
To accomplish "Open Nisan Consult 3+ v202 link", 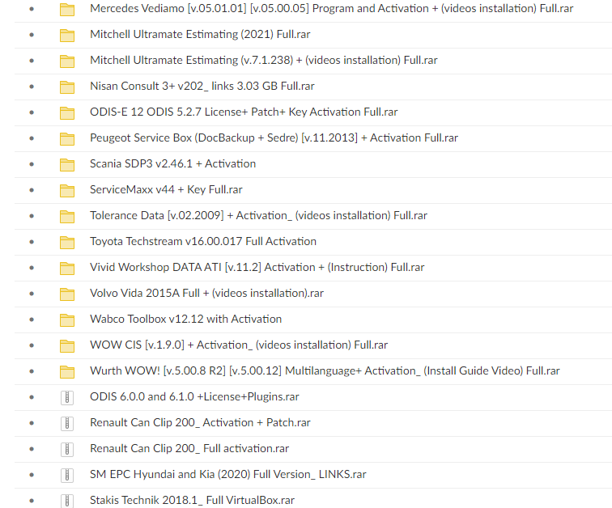I will point(202,87).
